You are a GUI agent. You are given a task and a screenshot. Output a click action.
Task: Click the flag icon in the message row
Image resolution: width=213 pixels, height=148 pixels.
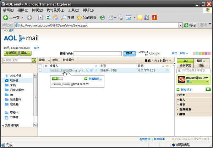point(168,70)
